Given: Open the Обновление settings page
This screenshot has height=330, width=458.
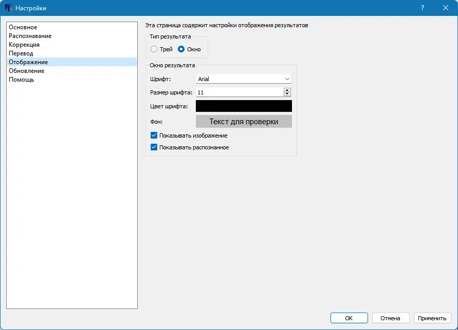Looking at the screenshot, I should pyautogui.click(x=72, y=71).
